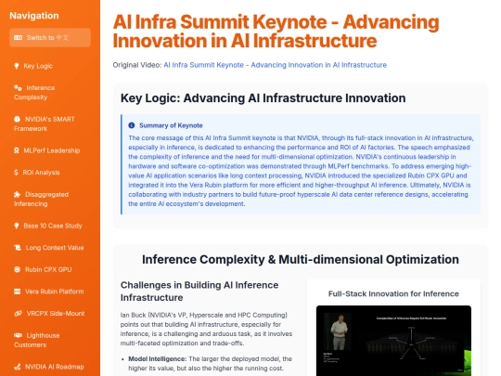The image size is (501, 376).
Task: Open MLPerf Leadership section
Action: click(x=50, y=150)
